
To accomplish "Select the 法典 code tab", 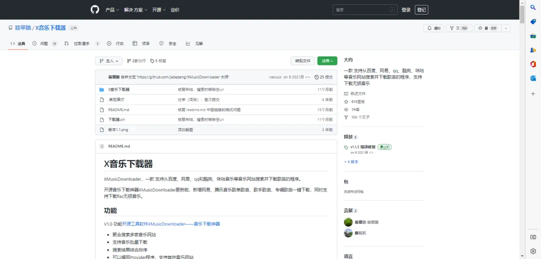I will tap(18, 43).
